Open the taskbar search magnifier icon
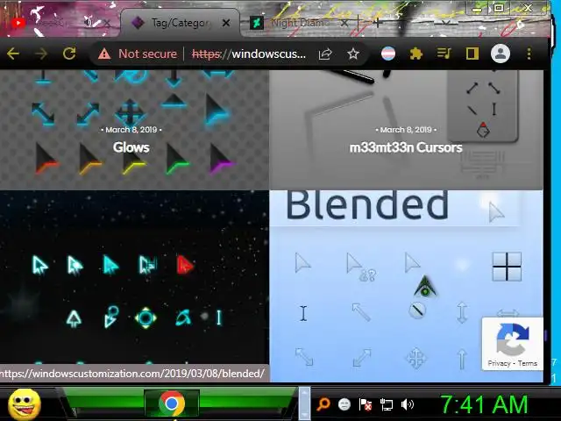Screen dimensions: 561x421 click(323, 404)
